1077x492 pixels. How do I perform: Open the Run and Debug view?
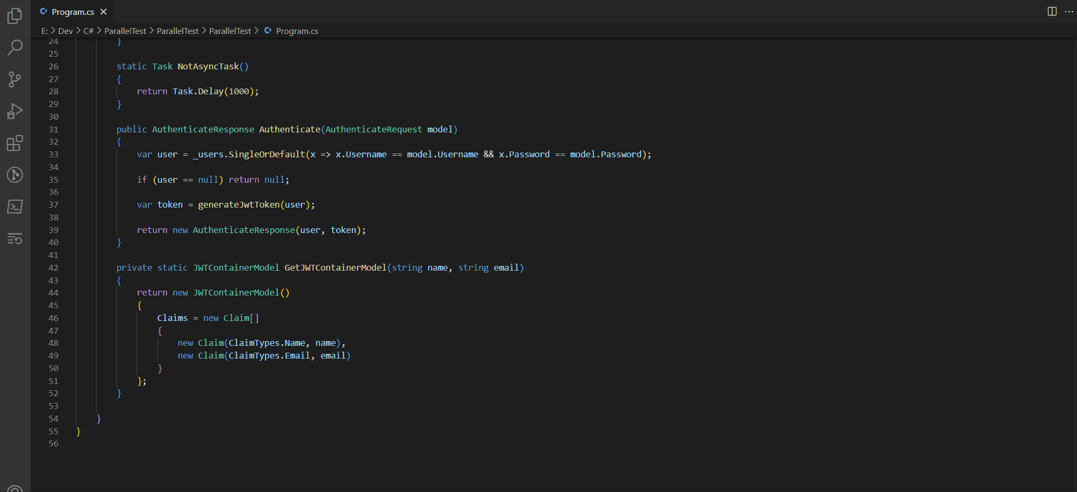coord(15,111)
